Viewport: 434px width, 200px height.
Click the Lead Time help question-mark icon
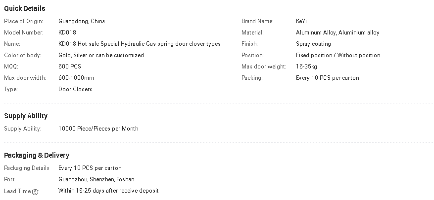pos(35,192)
